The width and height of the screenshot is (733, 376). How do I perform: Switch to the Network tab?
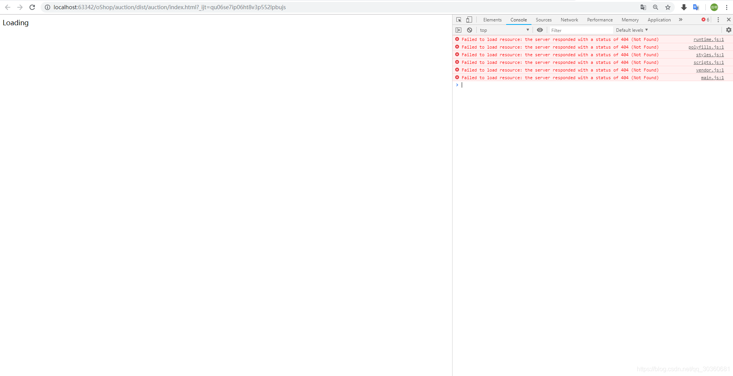pyautogui.click(x=569, y=20)
